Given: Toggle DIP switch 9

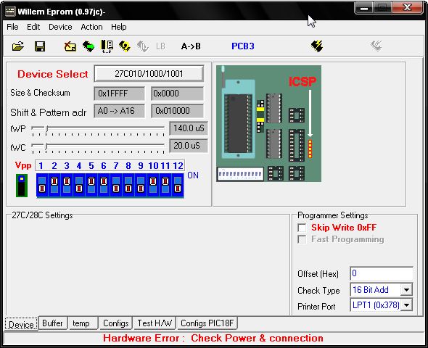Looking at the screenshot, I should [x=141, y=185].
